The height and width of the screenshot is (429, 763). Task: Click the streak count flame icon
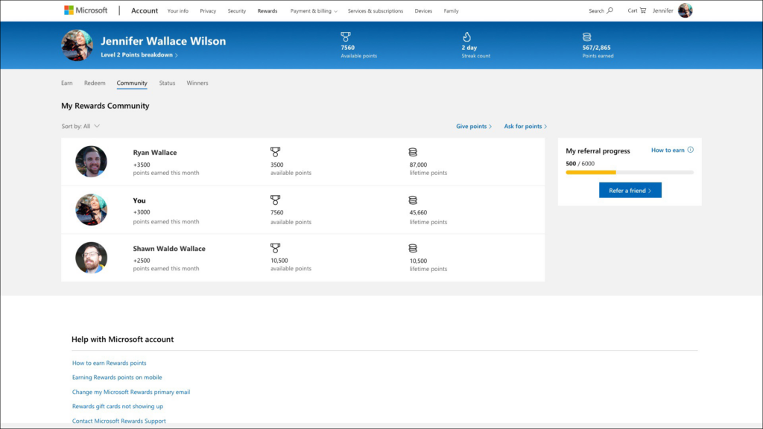pos(466,36)
